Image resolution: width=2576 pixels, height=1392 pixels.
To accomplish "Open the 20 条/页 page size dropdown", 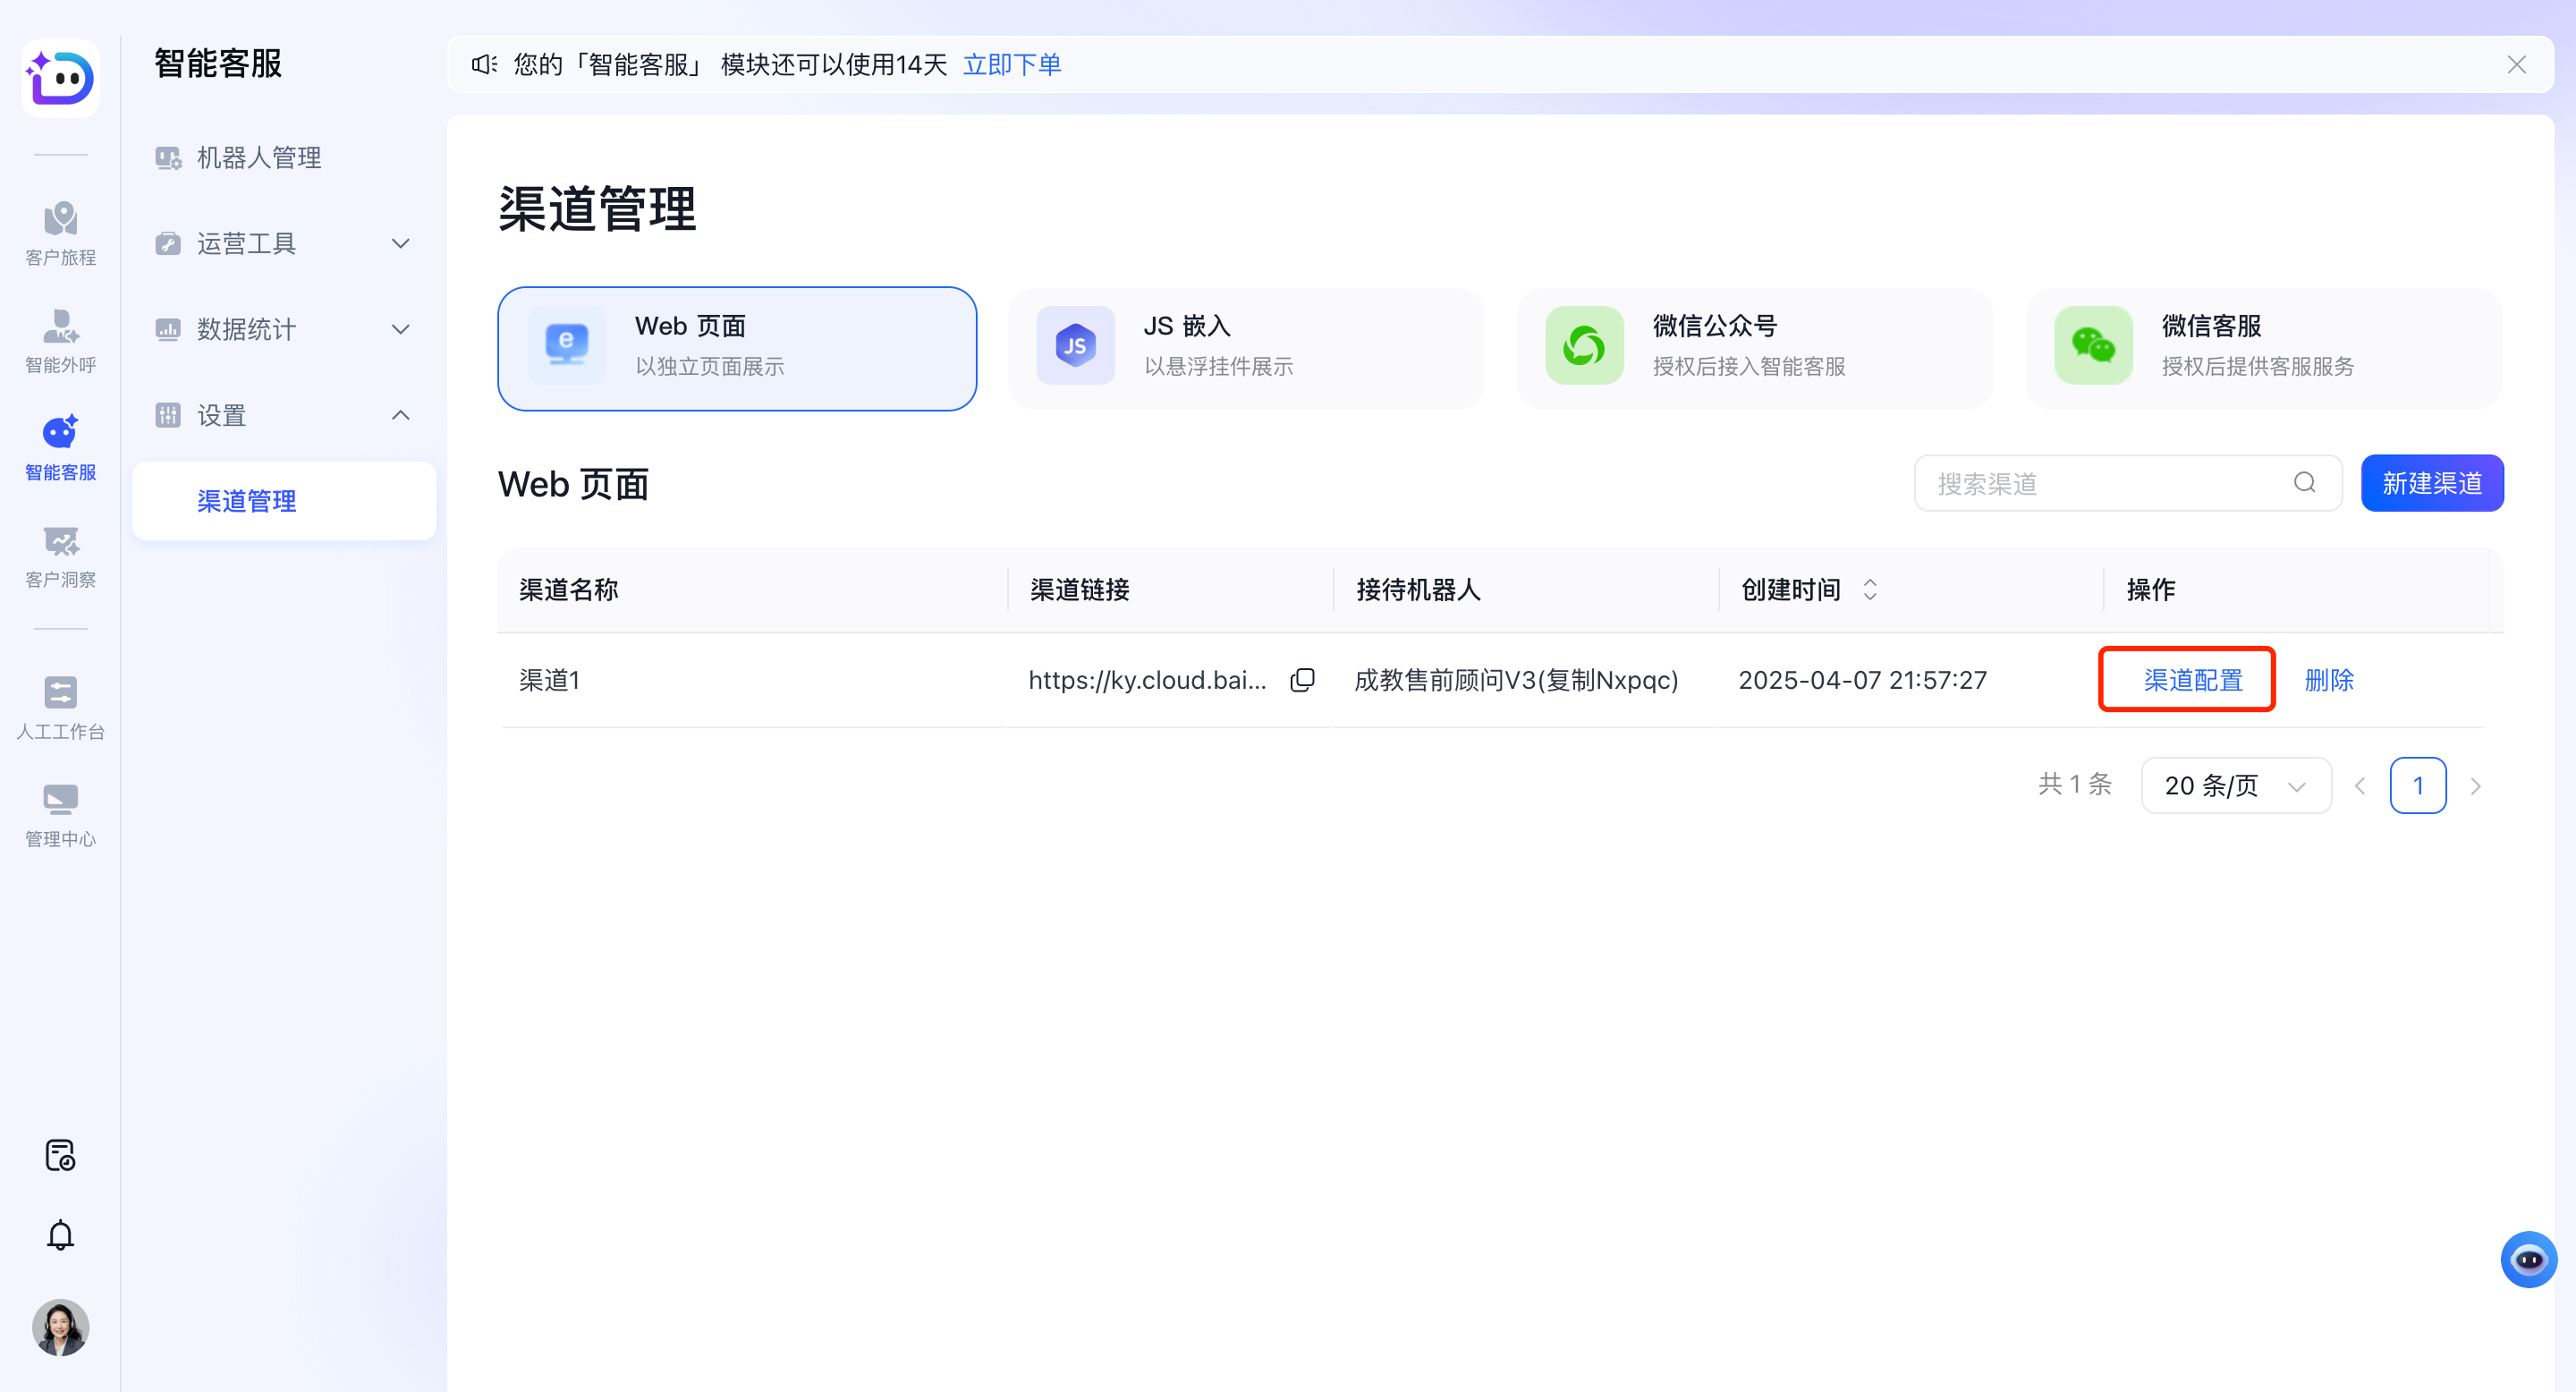I will point(2235,785).
